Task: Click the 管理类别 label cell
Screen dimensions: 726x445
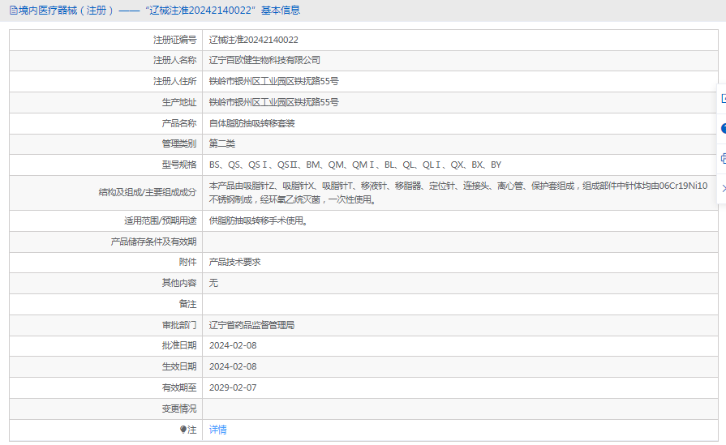Action: tap(106, 143)
